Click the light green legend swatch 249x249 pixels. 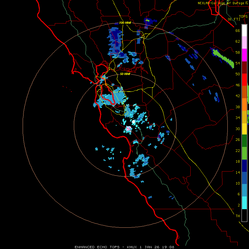point(244,153)
